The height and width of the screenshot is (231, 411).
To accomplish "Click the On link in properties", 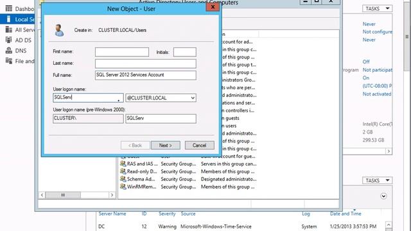I will 365,78.
